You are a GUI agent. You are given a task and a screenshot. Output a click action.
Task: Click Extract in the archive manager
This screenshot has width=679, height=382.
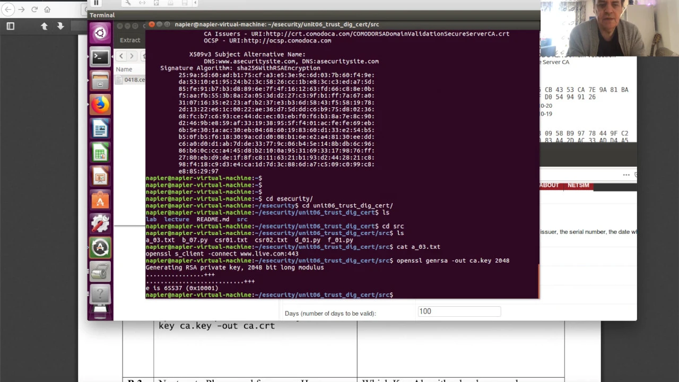[130, 40]
